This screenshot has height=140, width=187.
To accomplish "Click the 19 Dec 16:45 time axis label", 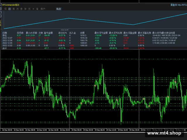I will click(x=123, y=130).
